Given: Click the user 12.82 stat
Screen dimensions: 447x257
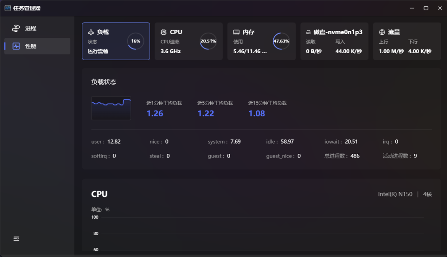Looking at the screenshot, I should pos(106,142).
